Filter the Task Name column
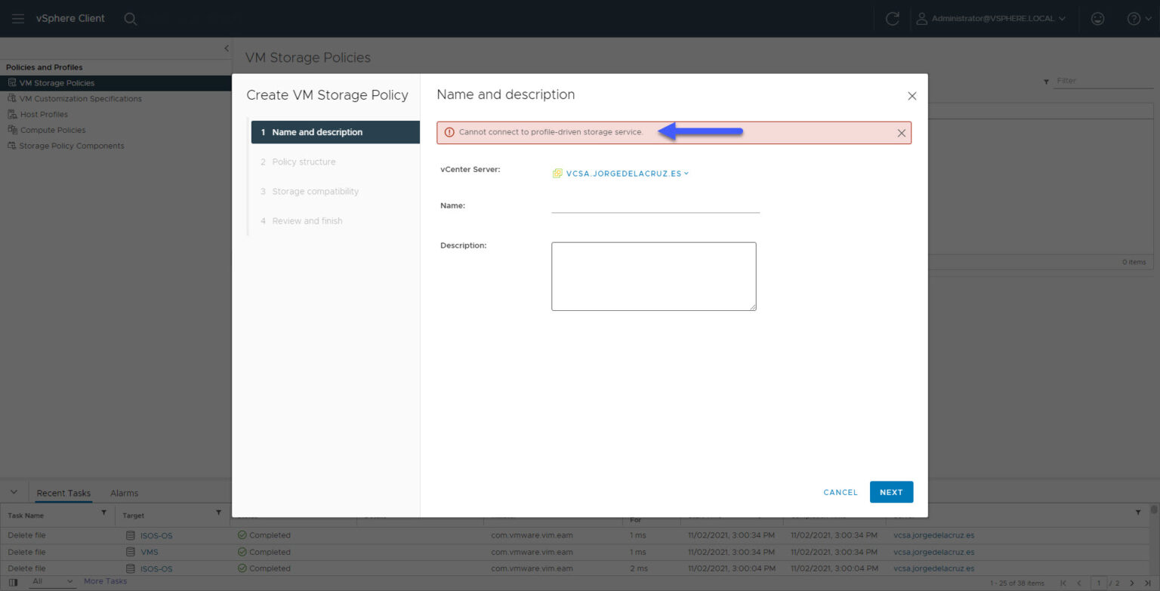This screenshot has height=591, width=1160. (x=104, y=515)
